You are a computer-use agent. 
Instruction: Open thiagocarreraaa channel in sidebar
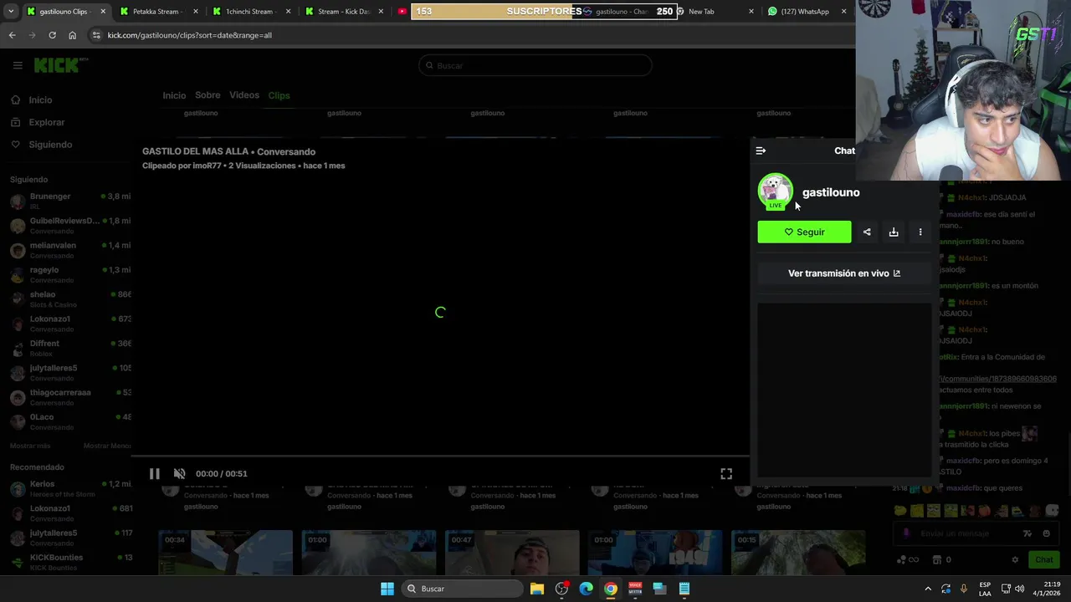tap(70, 396)
